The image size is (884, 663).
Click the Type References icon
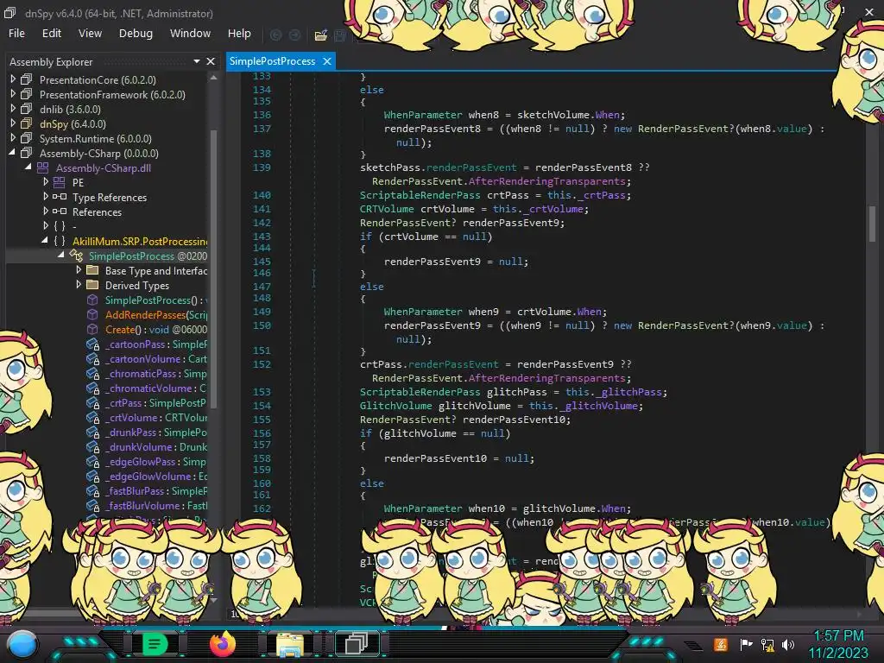click(60, 197)
